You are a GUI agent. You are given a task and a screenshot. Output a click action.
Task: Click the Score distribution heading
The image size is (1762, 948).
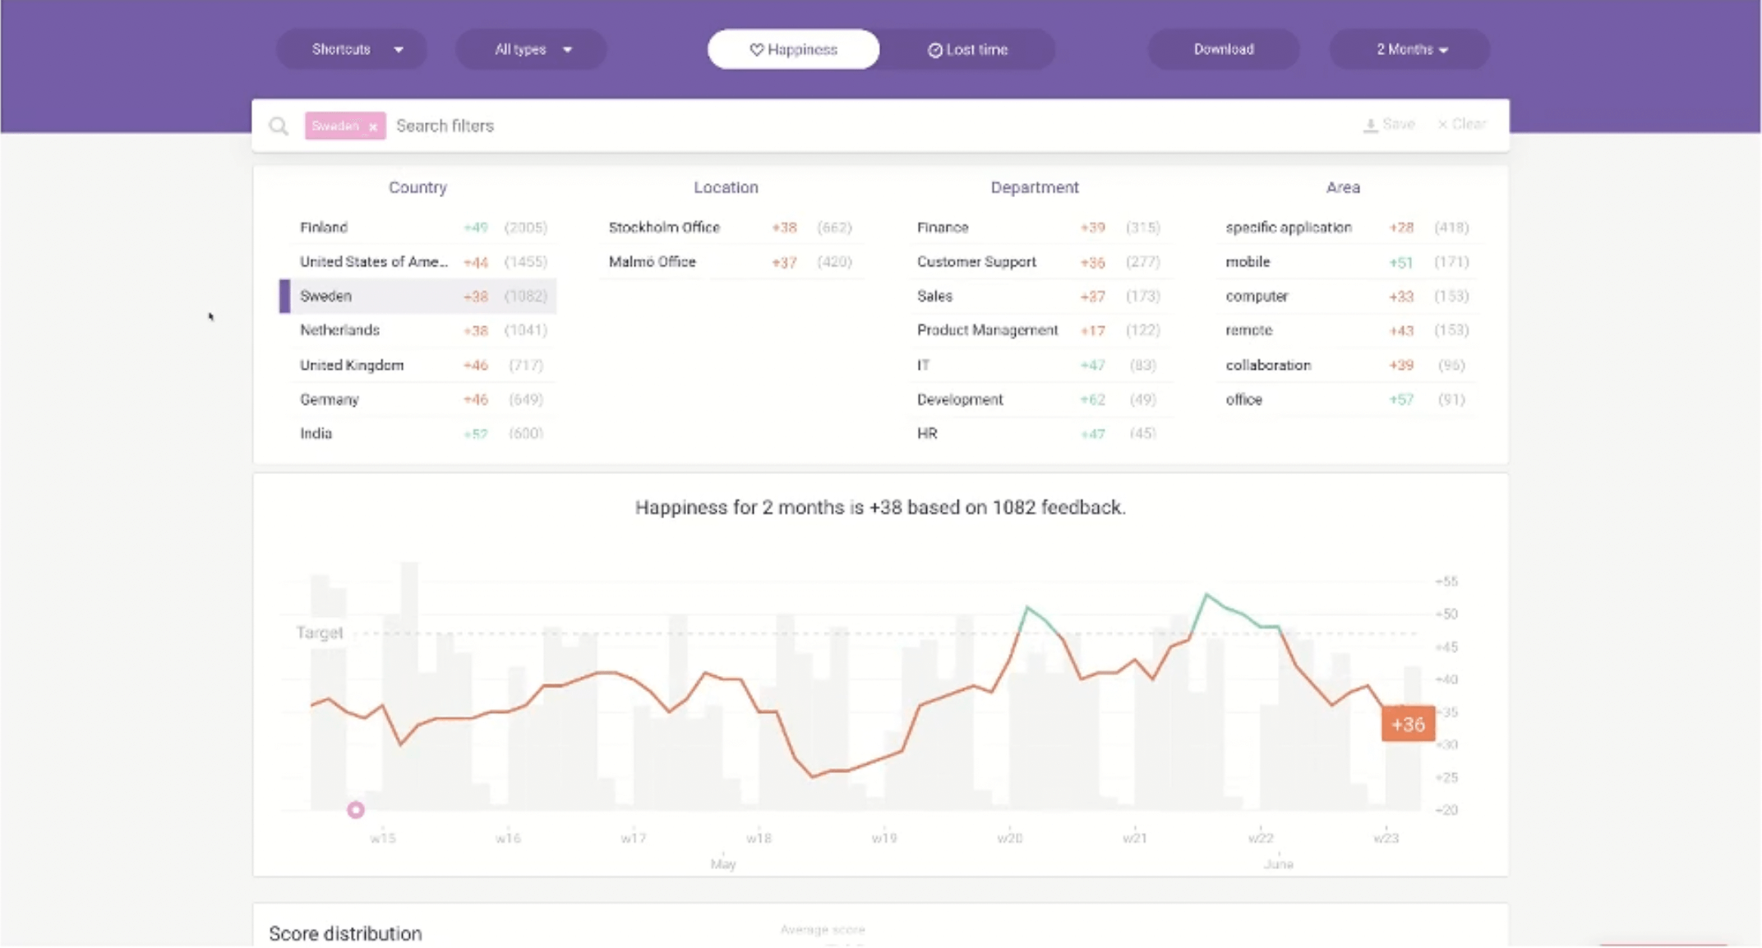[345, 934]
